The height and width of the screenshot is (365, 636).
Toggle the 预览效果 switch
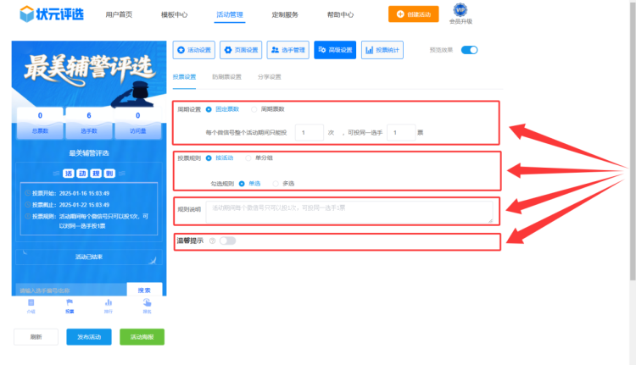pos(469,50)
